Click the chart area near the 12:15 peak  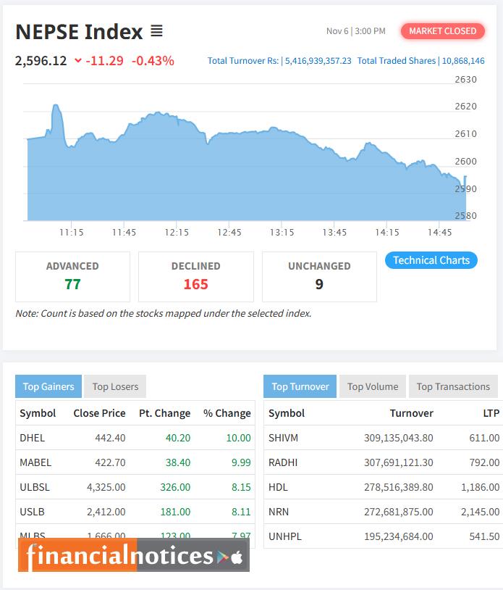[156, 116]
